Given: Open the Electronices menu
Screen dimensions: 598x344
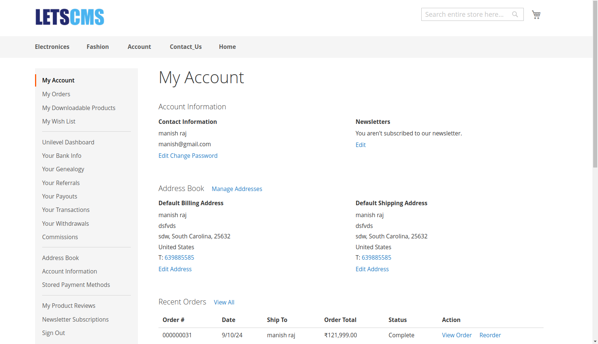Looking at the screenshot, I should (52, 47).
